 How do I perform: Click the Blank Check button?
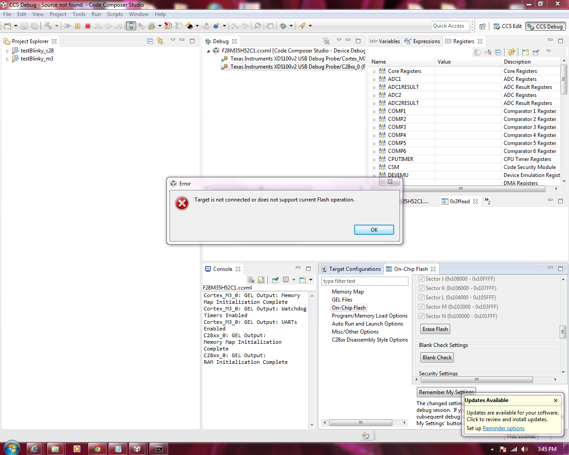pyautogui.click(x=437, y=358)
